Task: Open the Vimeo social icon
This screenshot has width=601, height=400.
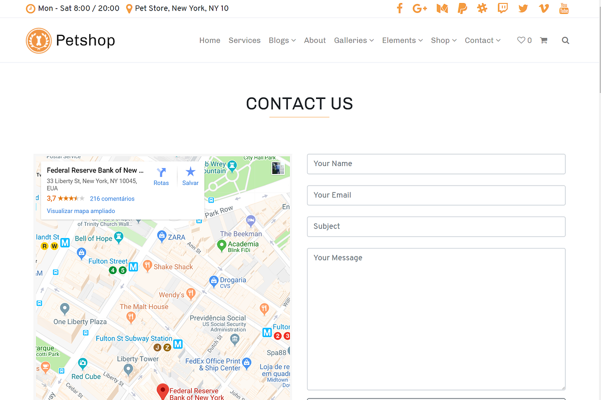Action: pyautogui.click(x=544, y=8)
